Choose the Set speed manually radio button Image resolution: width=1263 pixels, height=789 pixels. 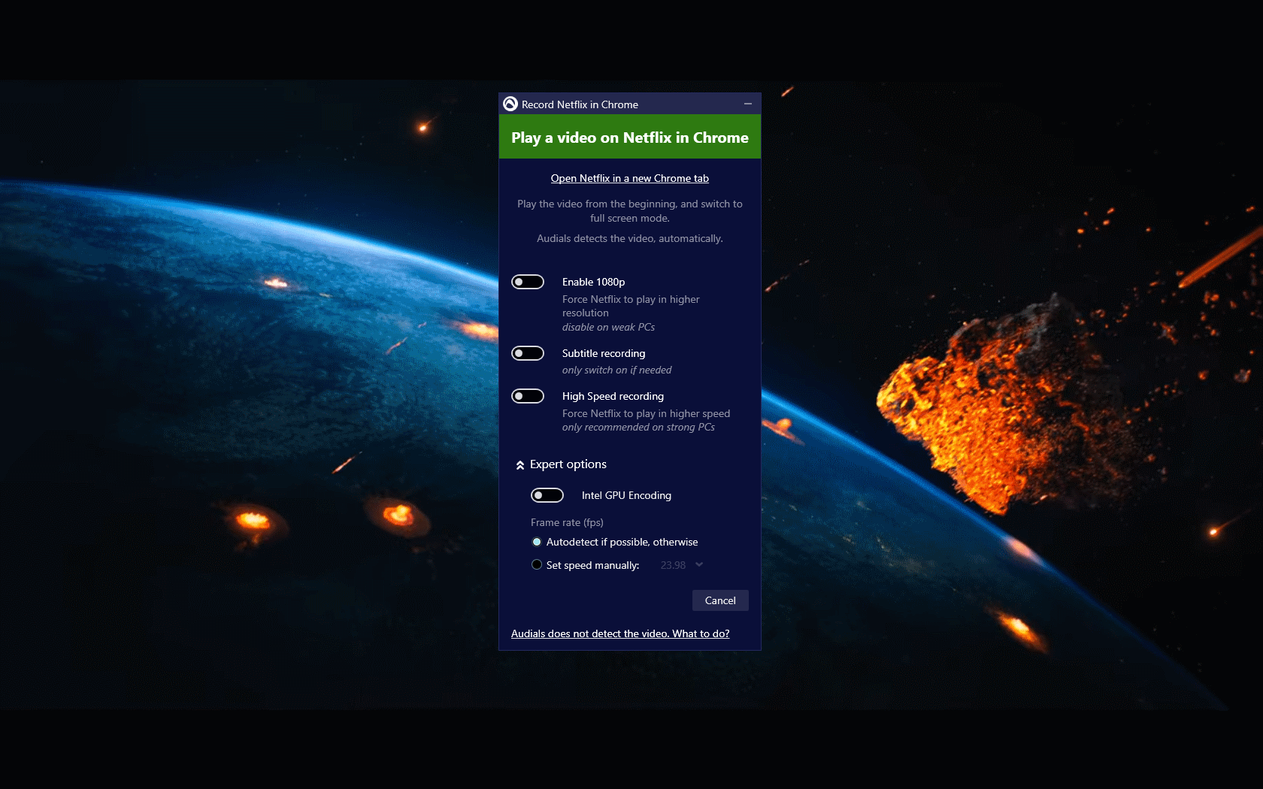(x=537, y=565)
